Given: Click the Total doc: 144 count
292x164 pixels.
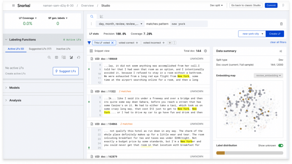Looking at the screenshot, I should [x=192, y=51].
